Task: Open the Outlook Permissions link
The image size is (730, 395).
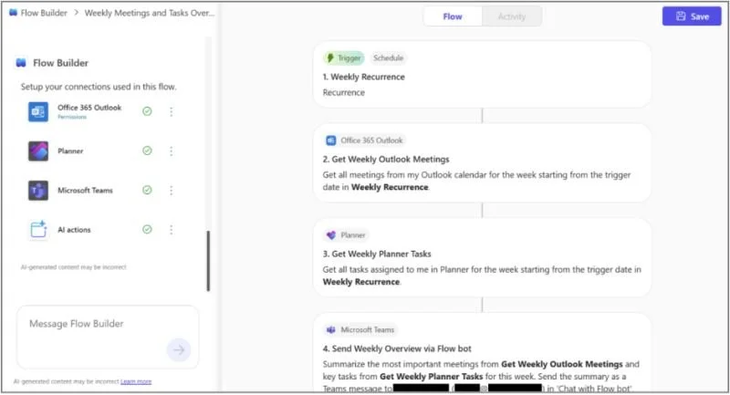Action: [x=72, y=118]
